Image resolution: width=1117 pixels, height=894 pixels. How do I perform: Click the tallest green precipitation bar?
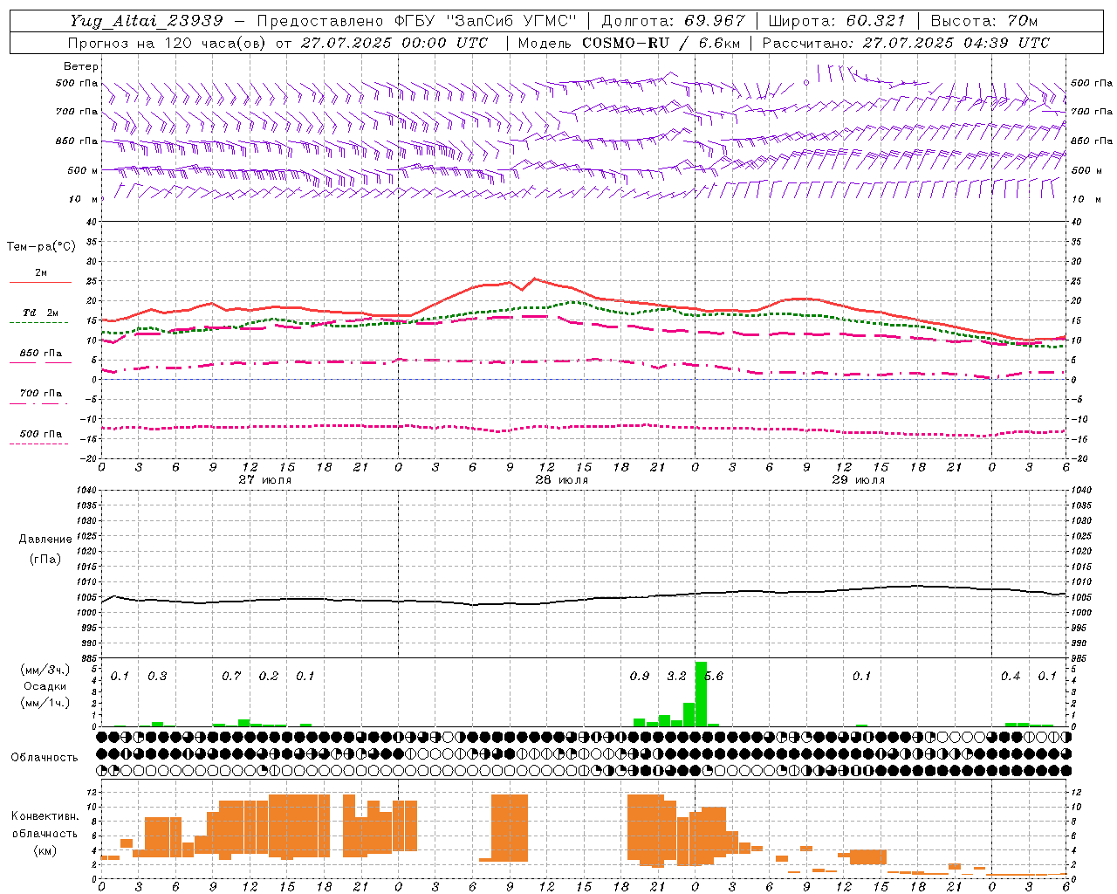(701, 694)
